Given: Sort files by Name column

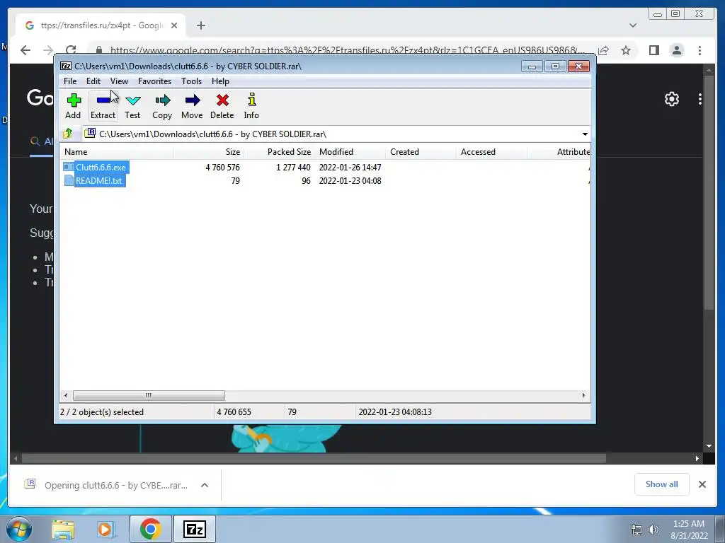Looking at the screenshot, I should pos(117,152).
